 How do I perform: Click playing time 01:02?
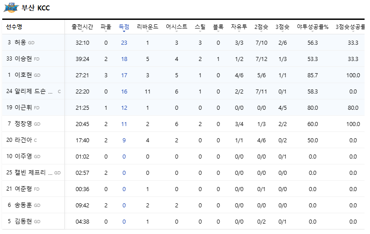click(82, 157)
